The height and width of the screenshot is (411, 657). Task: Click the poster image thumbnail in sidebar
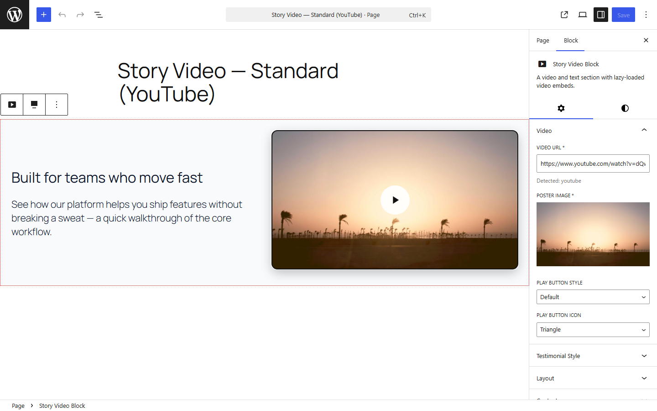[x=593, y=234]
